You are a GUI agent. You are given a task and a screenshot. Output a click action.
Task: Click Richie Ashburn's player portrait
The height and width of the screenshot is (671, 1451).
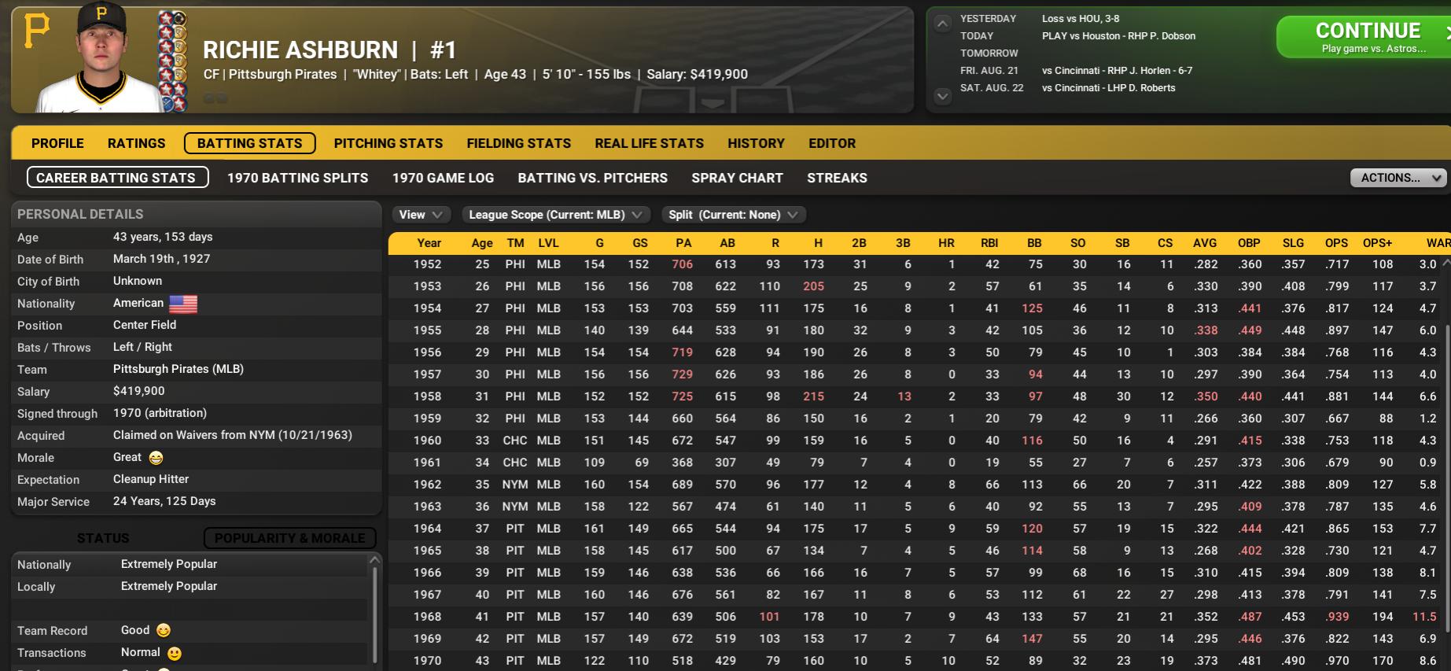(101, 57)
